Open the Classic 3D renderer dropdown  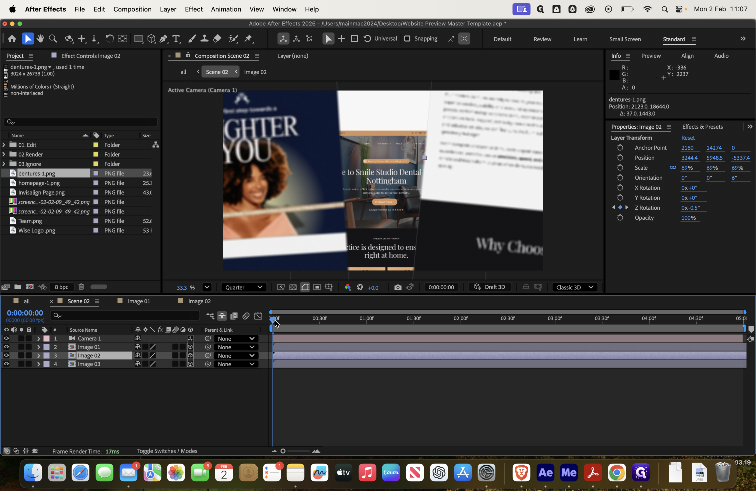click(574, 287)
